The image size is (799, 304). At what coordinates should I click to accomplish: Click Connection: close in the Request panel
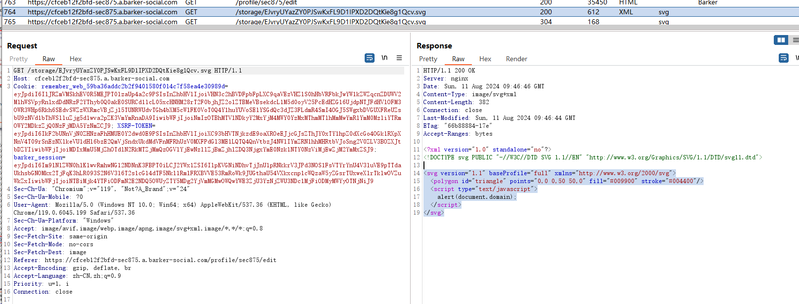click(x=43, y=292)
